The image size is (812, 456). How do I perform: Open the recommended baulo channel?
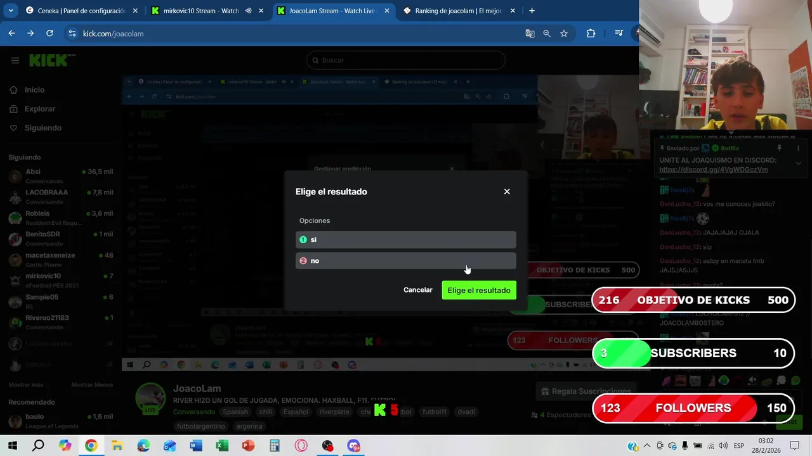(x=60, y=421)
